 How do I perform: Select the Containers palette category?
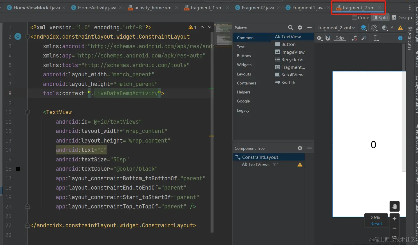252,83
